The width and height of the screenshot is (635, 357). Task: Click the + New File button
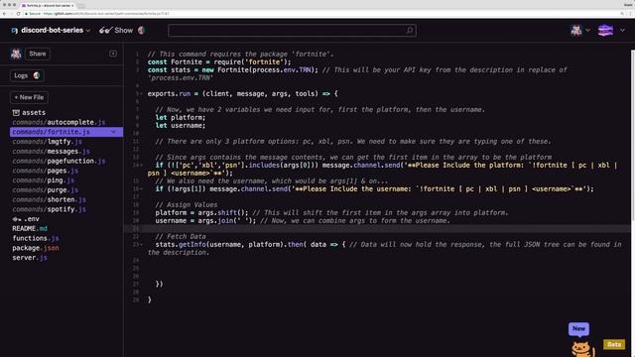[x=29, y=97]
